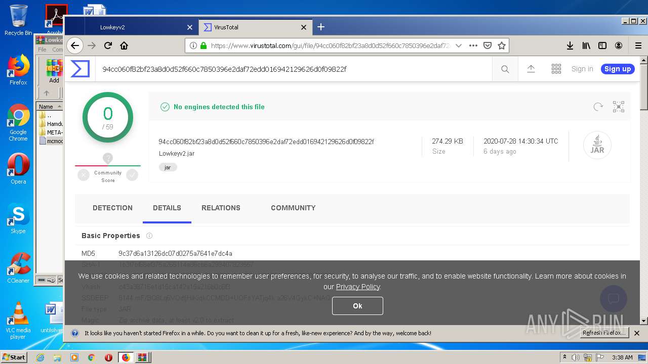Click volume icon in system tray
Screen dimensions: 648x364
click(575, 357)
